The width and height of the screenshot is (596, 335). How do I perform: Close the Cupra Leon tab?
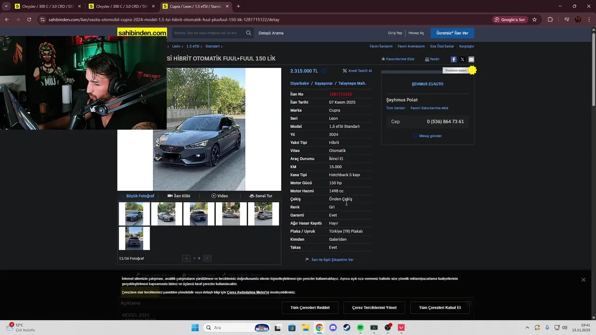(x=227, y=7)
